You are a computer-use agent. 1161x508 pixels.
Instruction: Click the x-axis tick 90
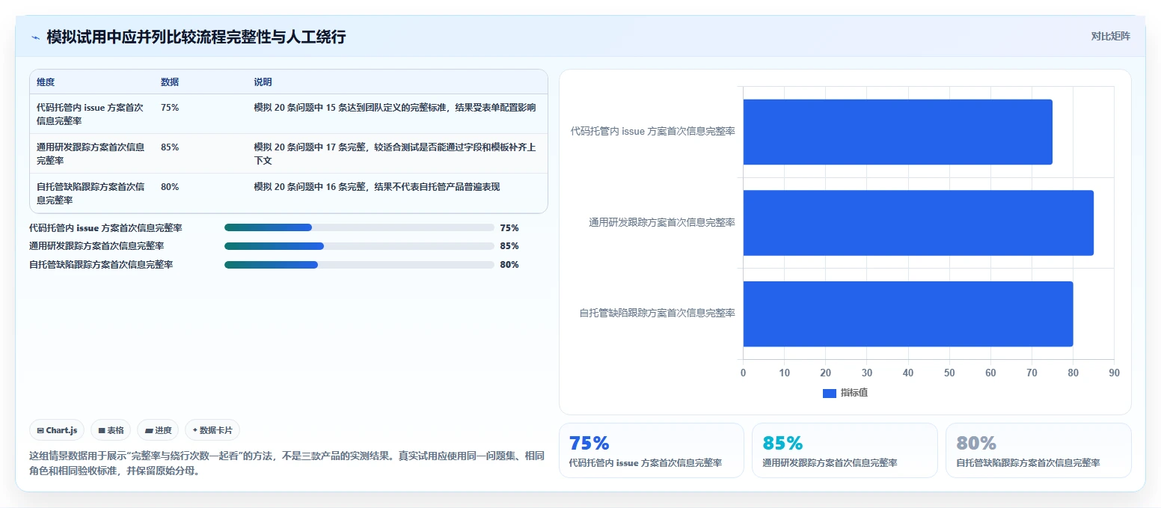pyautogui.click(x=1114, y=373)
